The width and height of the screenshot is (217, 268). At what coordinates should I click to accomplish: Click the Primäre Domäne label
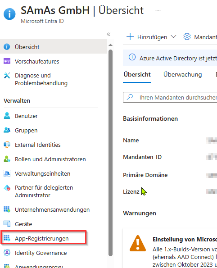[145, 175]
